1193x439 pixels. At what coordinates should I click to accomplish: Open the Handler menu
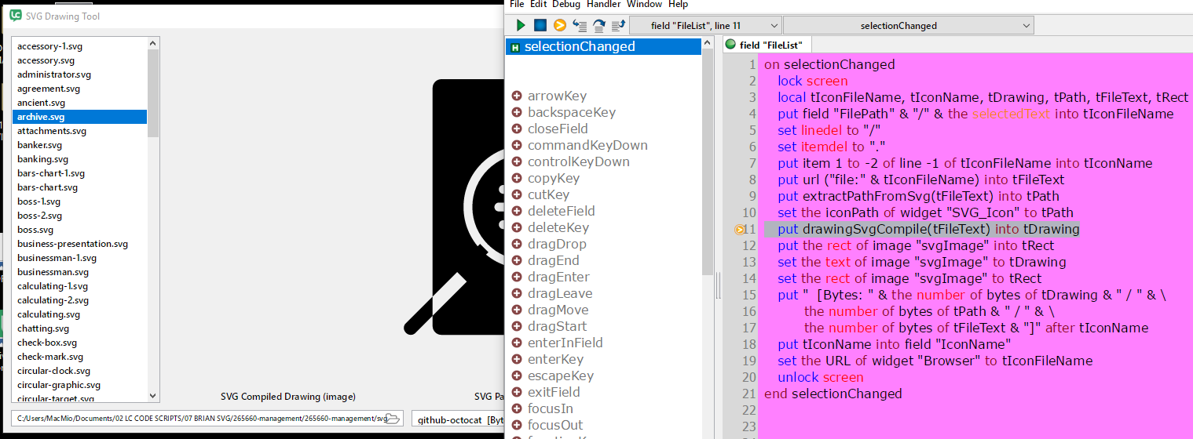[x=604, y=5]
